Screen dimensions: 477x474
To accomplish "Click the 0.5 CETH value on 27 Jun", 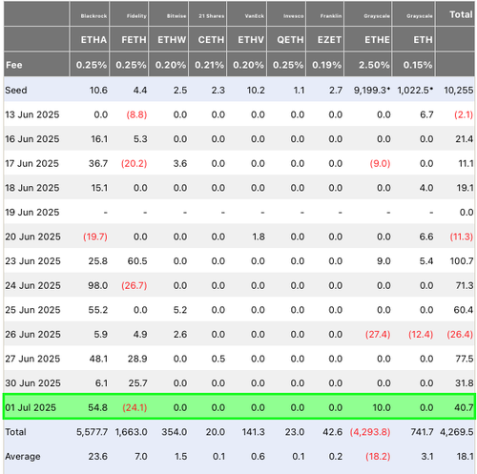I will click(218, 359).
